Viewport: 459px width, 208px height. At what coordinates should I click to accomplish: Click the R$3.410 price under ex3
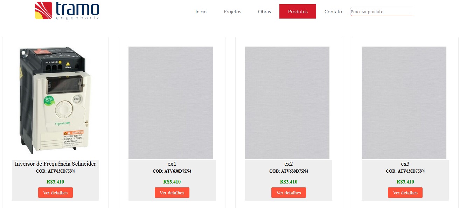coord(405,182)
